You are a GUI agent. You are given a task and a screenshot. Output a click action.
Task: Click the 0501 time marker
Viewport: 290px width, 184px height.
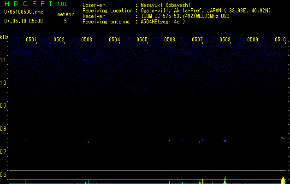click(31, 40)
